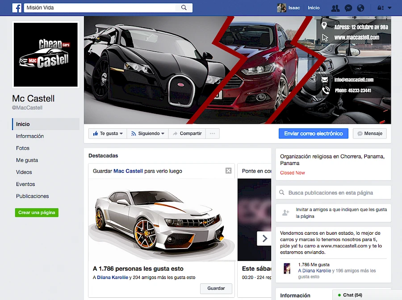Click the @MacCastell username
Image resolution: width=402 pixels, height=300 pixels.
coord(27,108)
